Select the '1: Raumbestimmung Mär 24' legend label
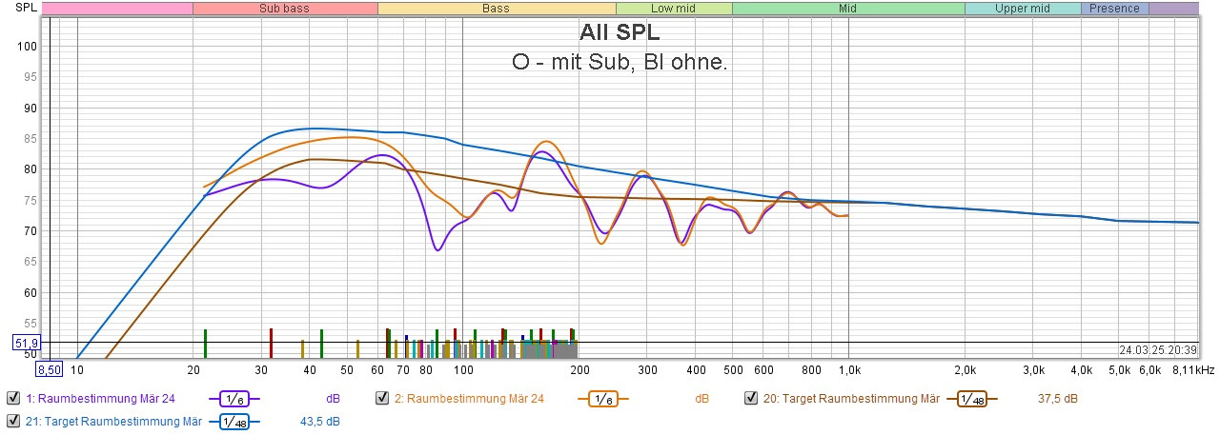Viewport: 1220px width, 435px height. 101,398
